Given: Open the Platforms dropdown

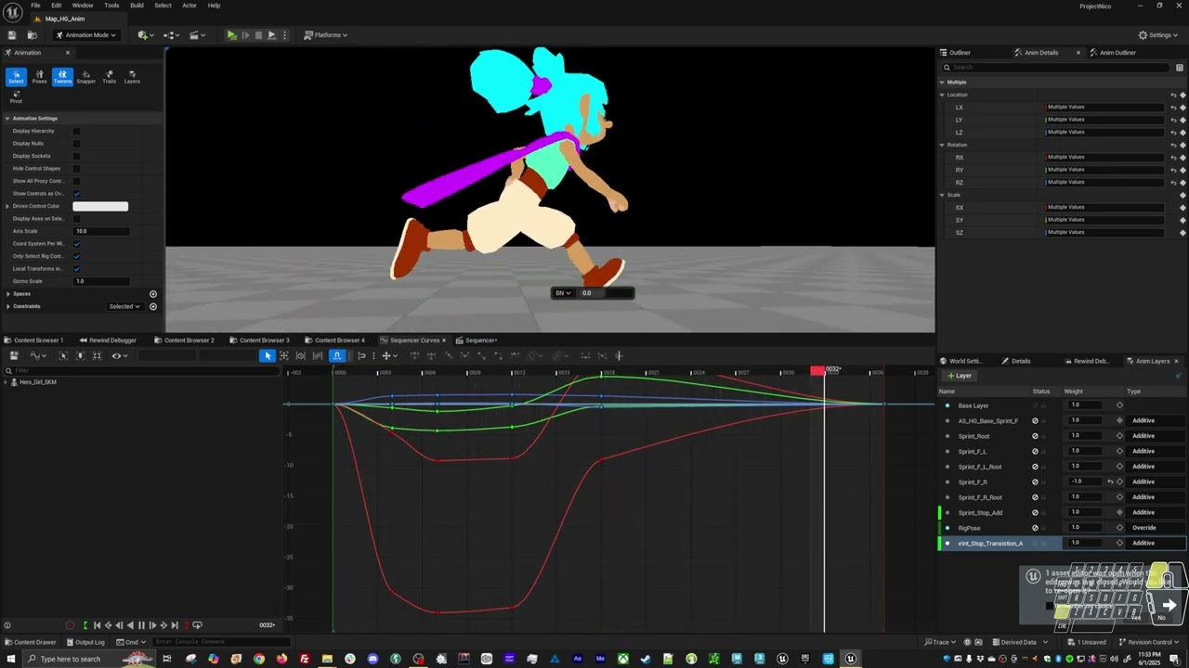Looking at the screenshot, I should (x=326, y=35).
